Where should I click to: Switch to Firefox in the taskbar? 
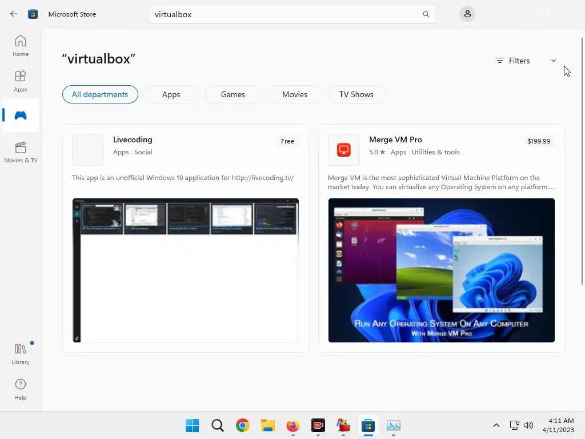click(x=293, y=425)
